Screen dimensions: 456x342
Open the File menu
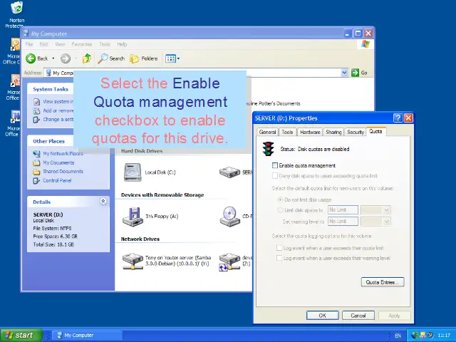pyautogui.click(x=29, y=44)
